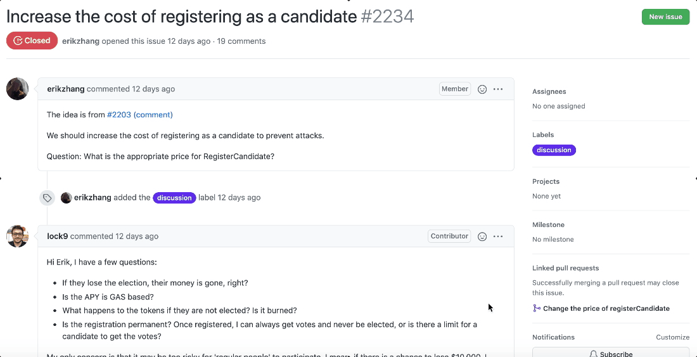This screenshot has height=357, width=697.
Task: Click erikzhang's avatar beside first comment
Action: 17,89
